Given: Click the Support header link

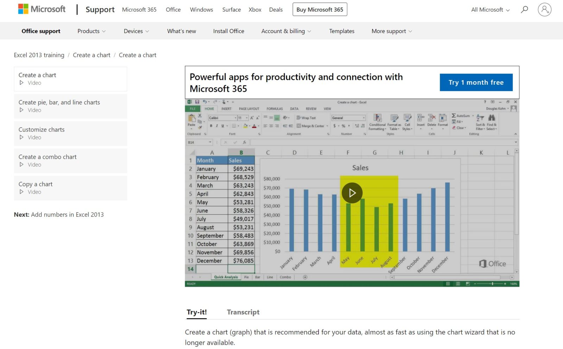Looking at the screenshot, I should tap(100, 9).
